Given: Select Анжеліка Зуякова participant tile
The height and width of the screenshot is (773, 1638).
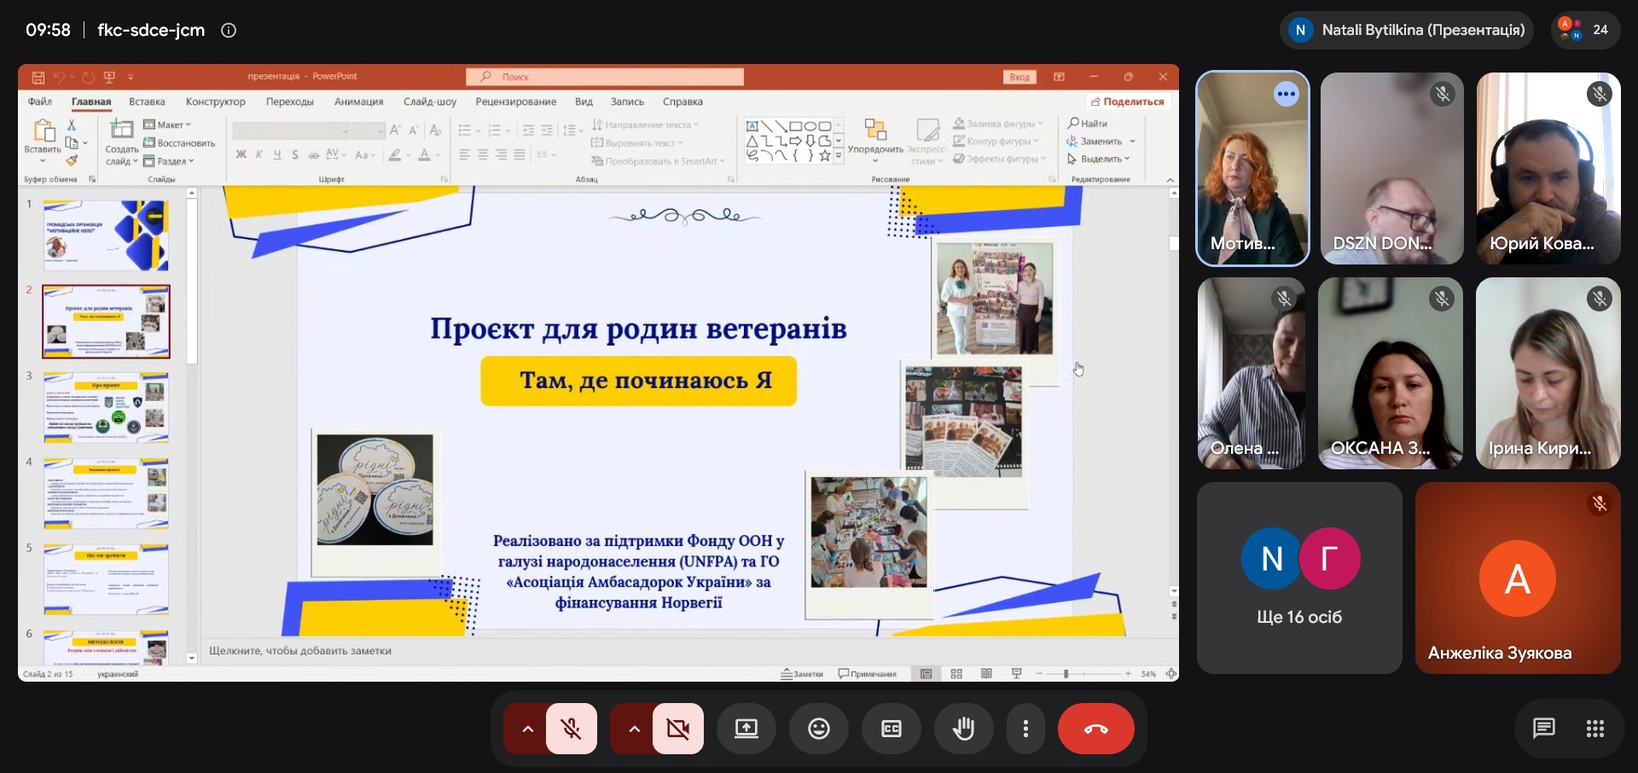Looking at the screenshot, I should pyautogui.click(x=1518, y=578).
